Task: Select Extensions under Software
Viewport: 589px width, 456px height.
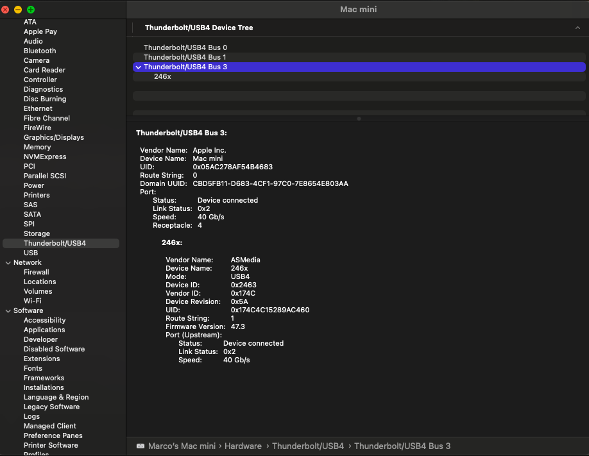Action: (42, 359)
